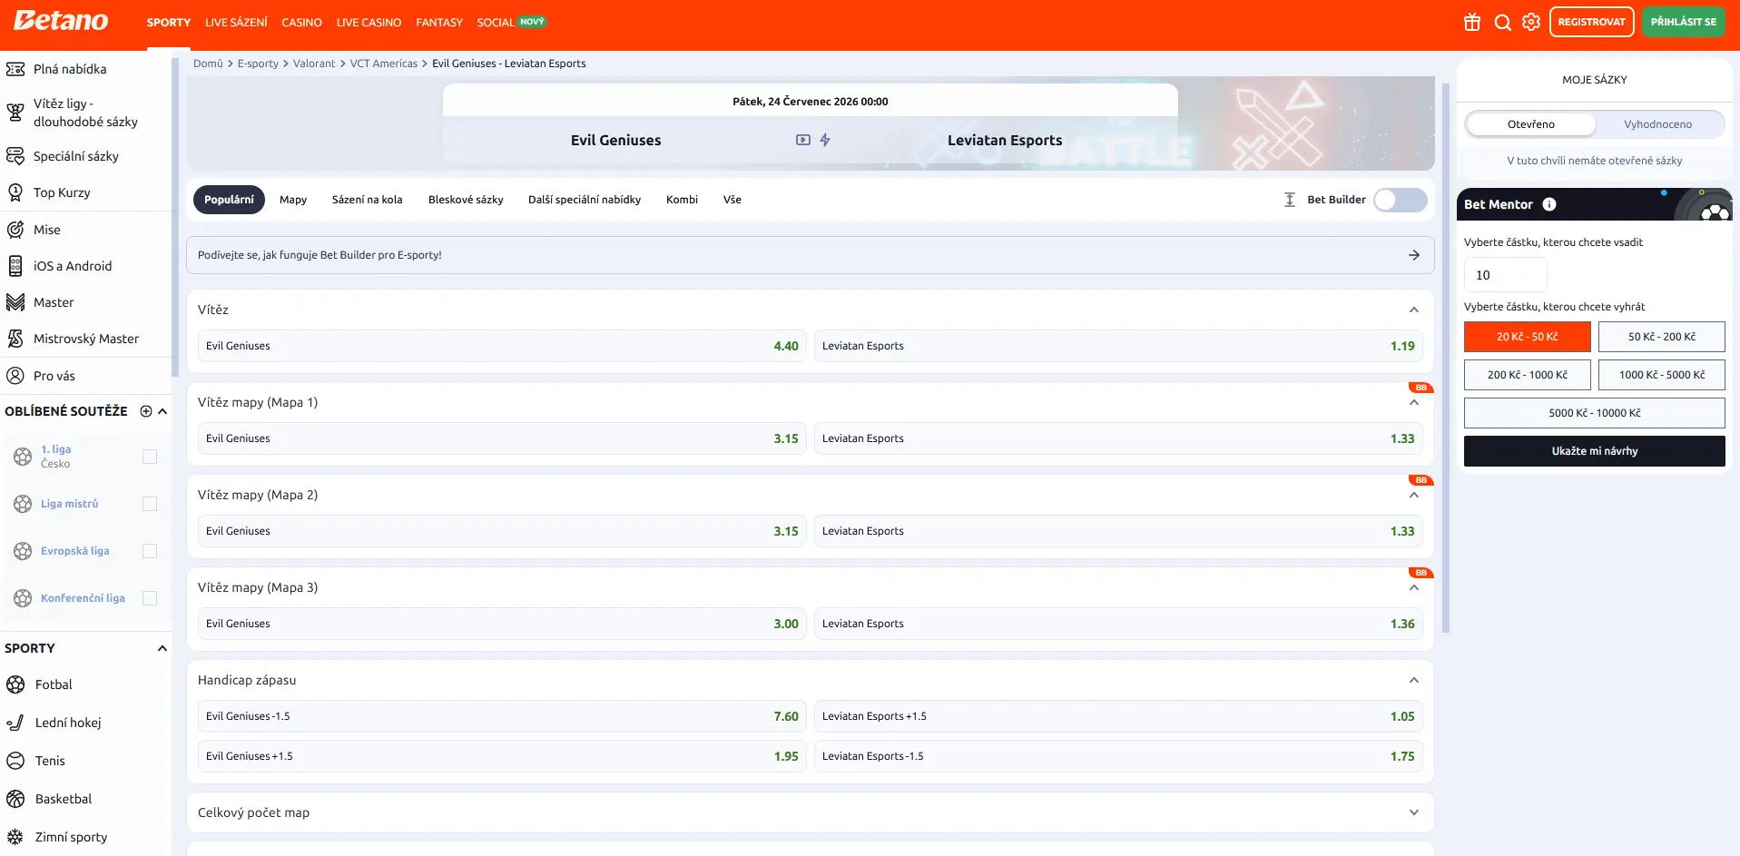Click the Mise target icon
1740x856 pixels.
[15, 230]
